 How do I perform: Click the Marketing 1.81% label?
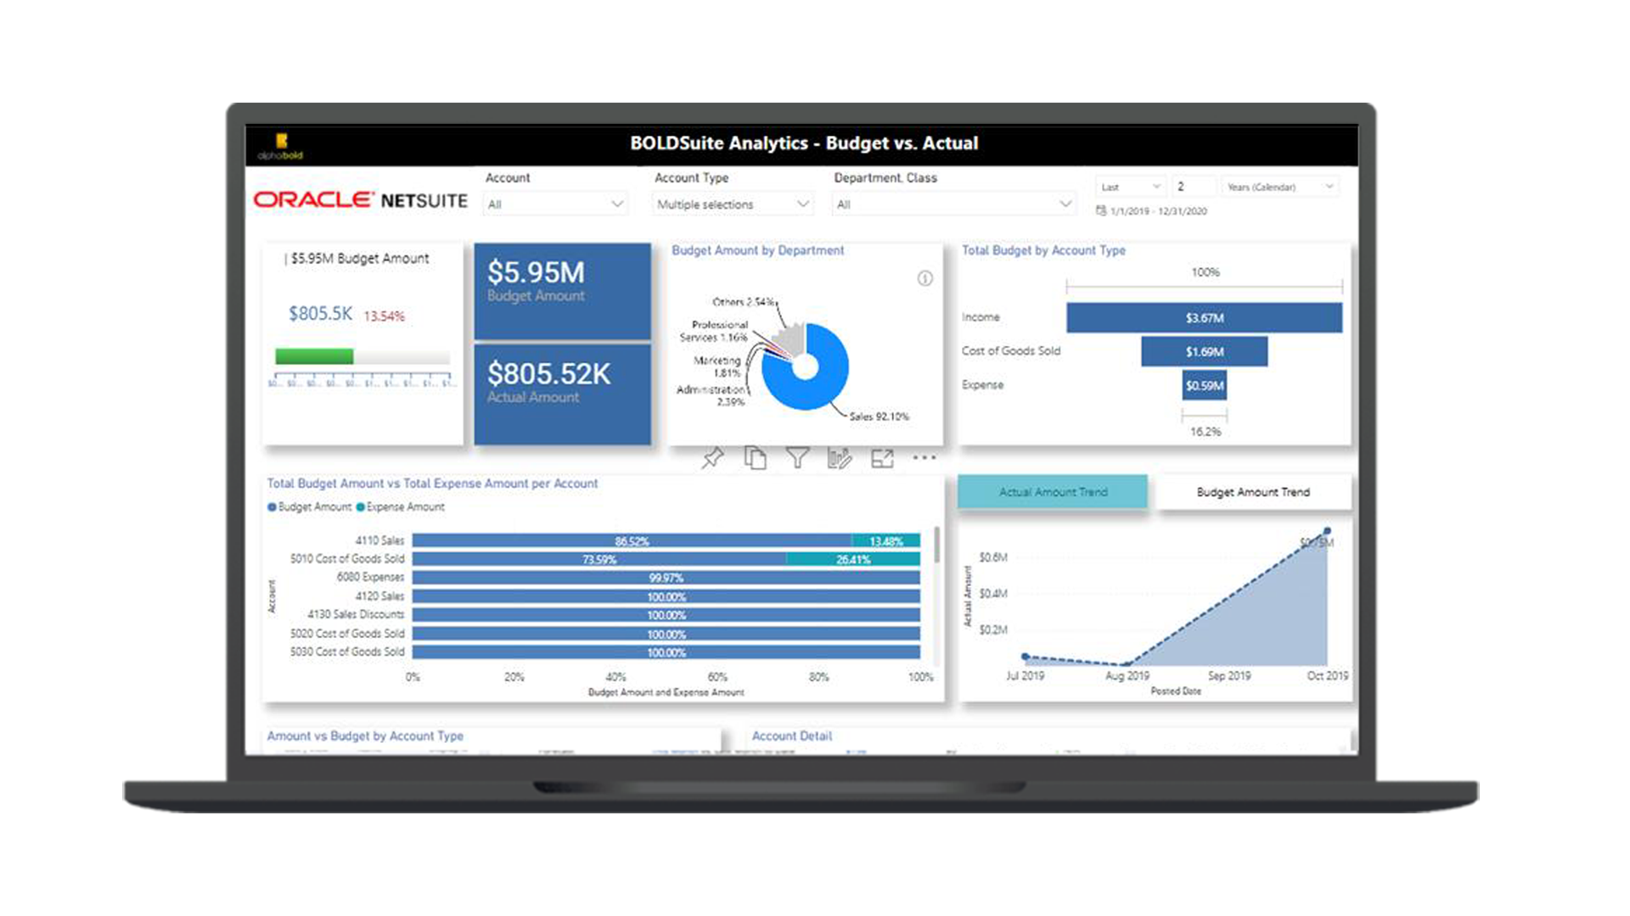717,366
